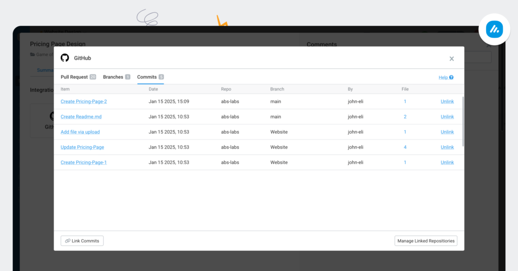Image resolution: width=518 pixels, height=271 pixels.
Task: Open the Create Pricing-Page-2 commit
Action: point(83,102)
